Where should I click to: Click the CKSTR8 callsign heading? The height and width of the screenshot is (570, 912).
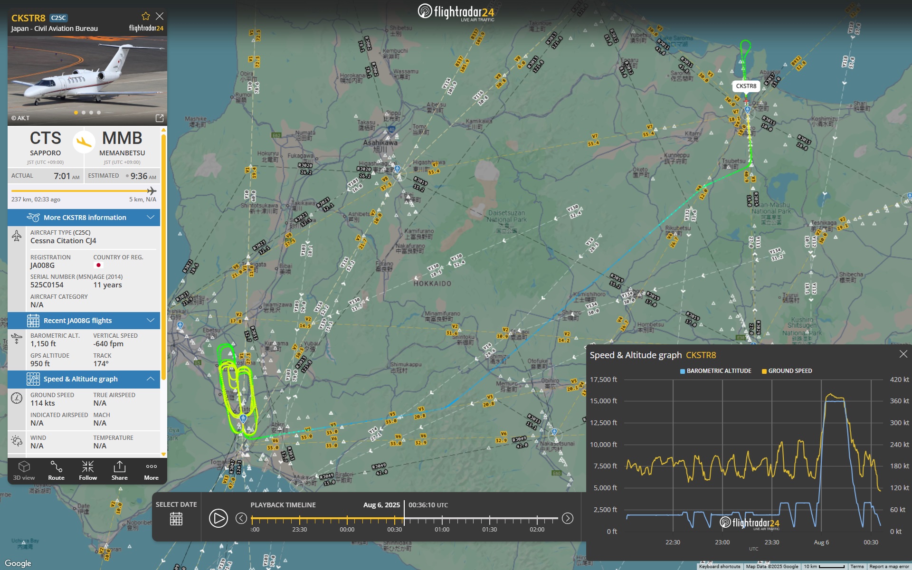tap(28, 18)
